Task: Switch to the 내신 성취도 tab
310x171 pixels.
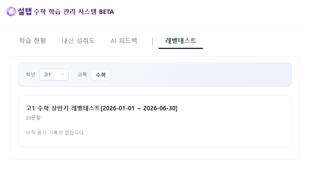Action: coord(78,40)
